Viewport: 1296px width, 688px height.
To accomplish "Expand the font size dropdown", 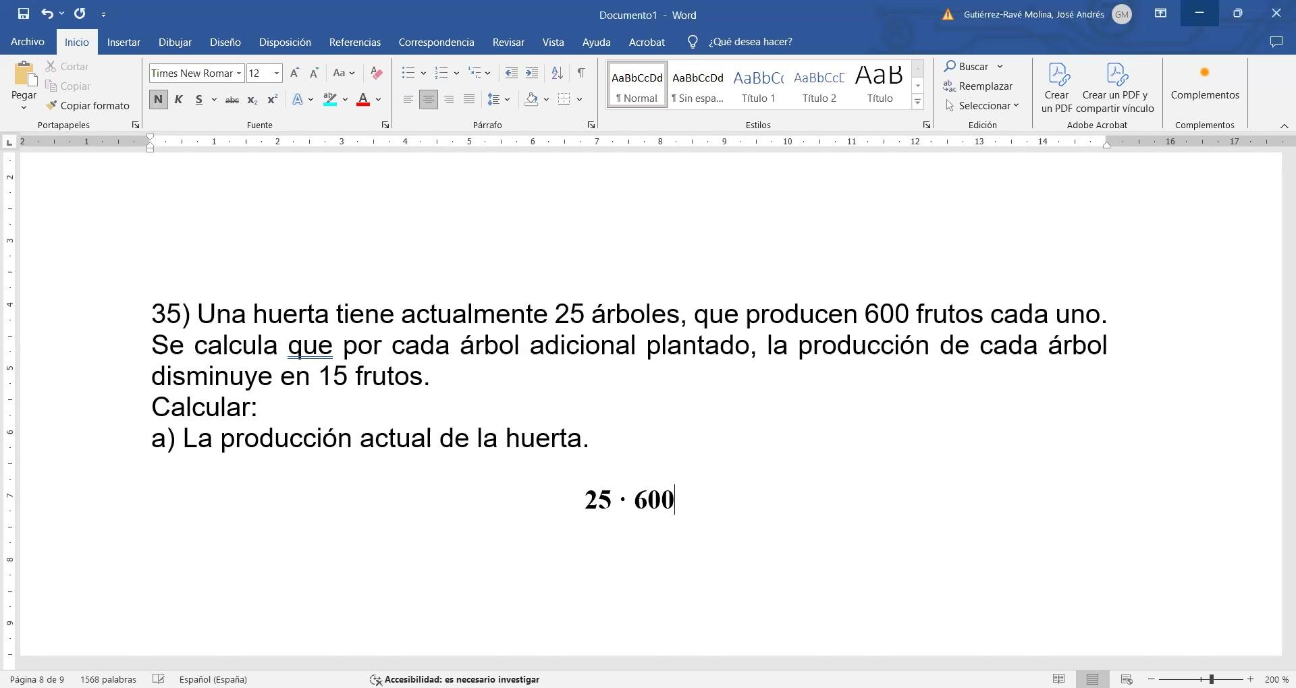I will click(x=276, y=73).
